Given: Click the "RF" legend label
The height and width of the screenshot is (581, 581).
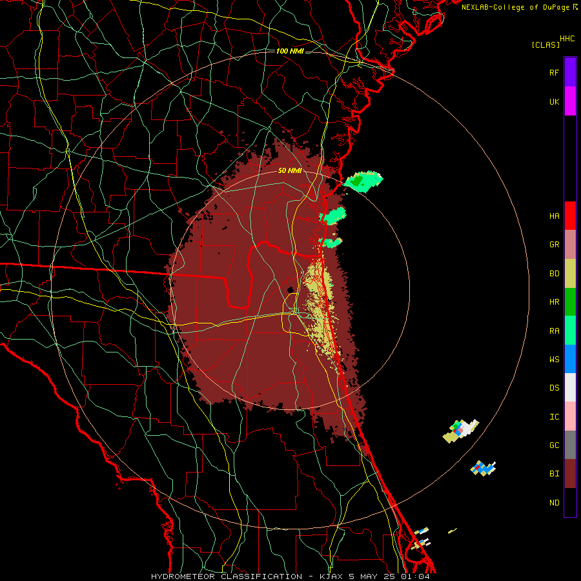Looking at the screenshot, I should pyautogui.click(x=554, y=72).
